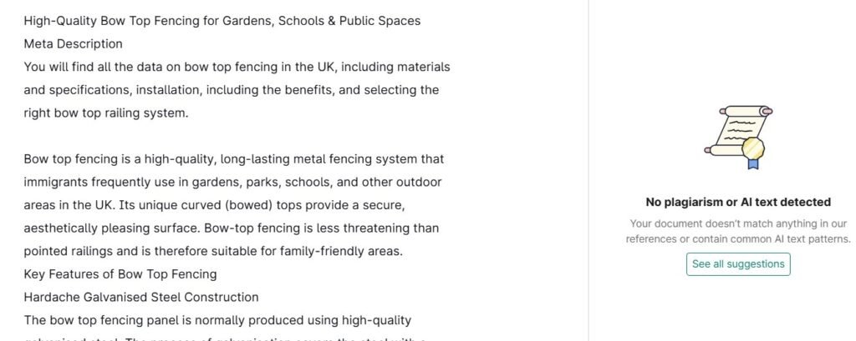
Task: Click the No plagiarism or AI text detected heading
Action: coord(738,202)
